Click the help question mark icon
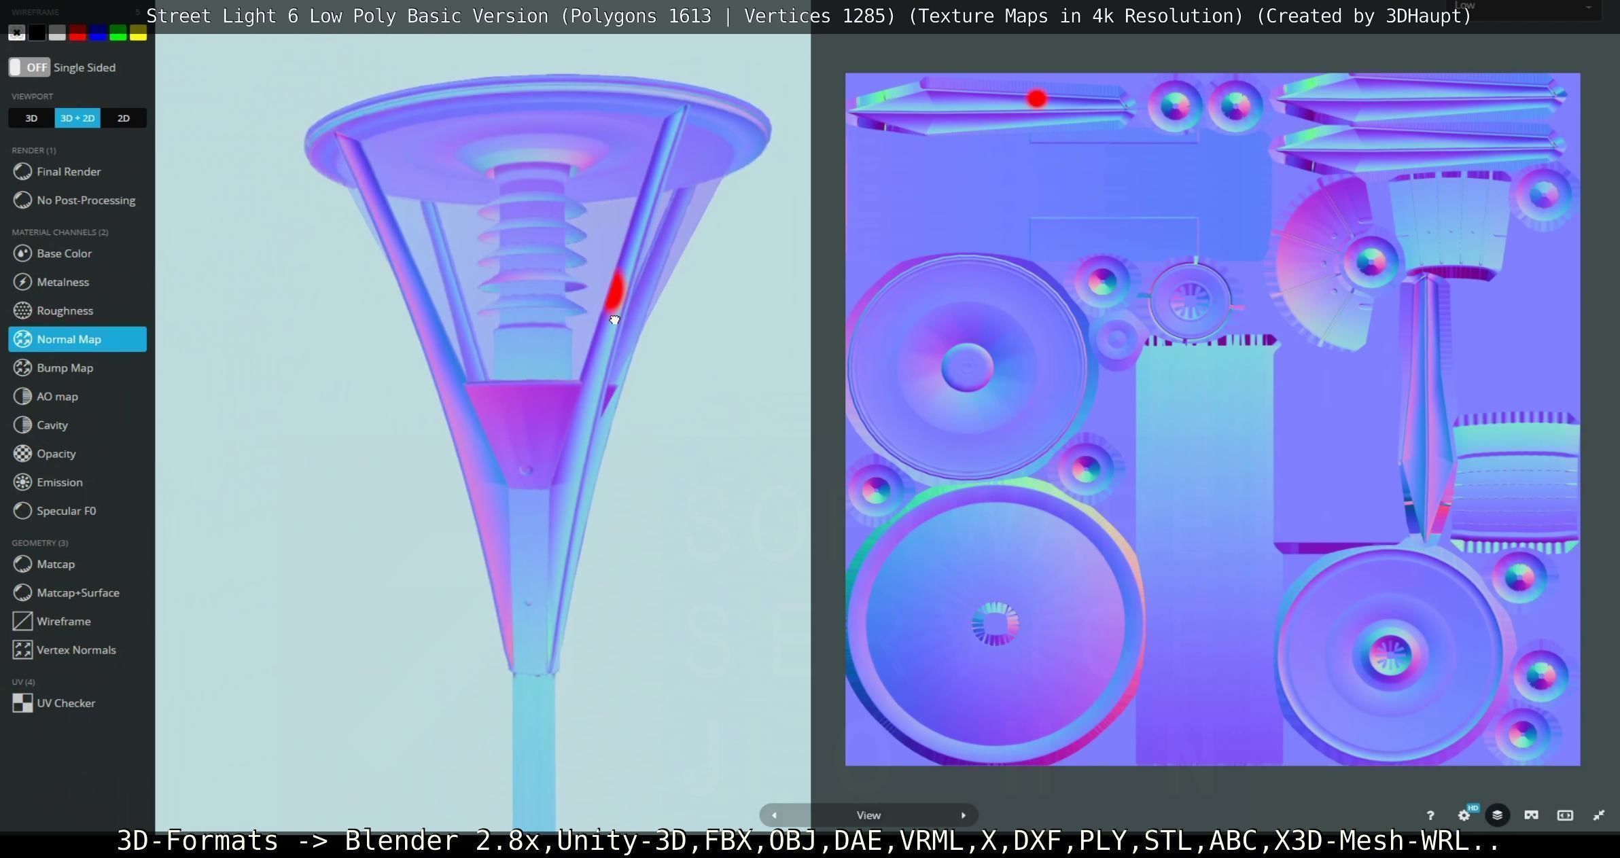 pos(1430,815)
